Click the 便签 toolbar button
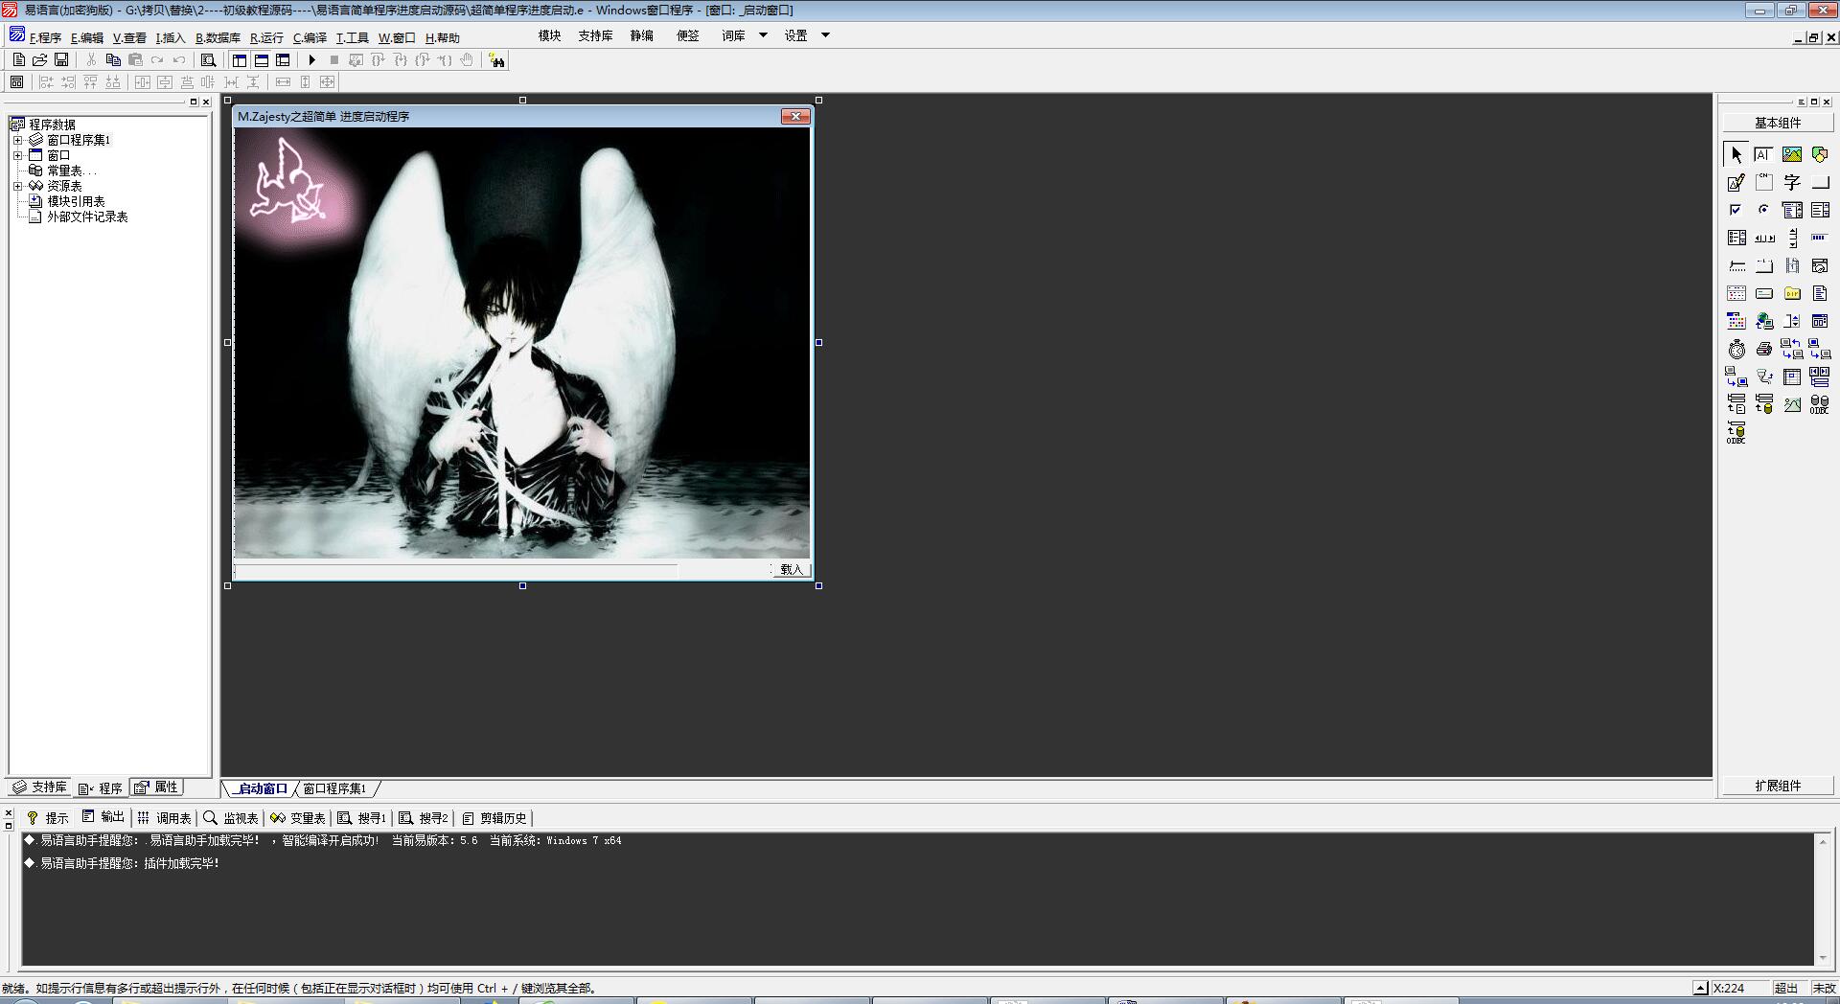 (688, 35)
